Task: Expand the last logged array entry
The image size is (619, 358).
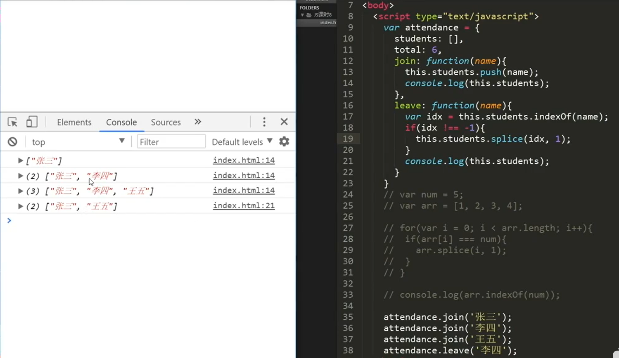Action: pyautogui.click(x=20, y=206)
